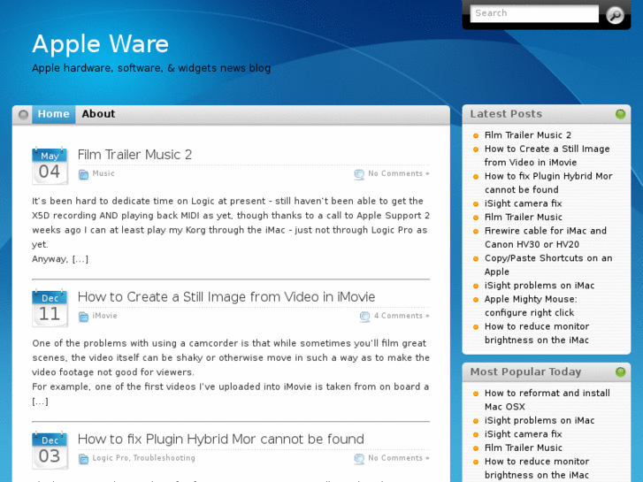The width and height of the screenshot is (643, 482).
Task: Open How to Create a Still Image in Latest Posts
Action: click(x=547, y=156)
